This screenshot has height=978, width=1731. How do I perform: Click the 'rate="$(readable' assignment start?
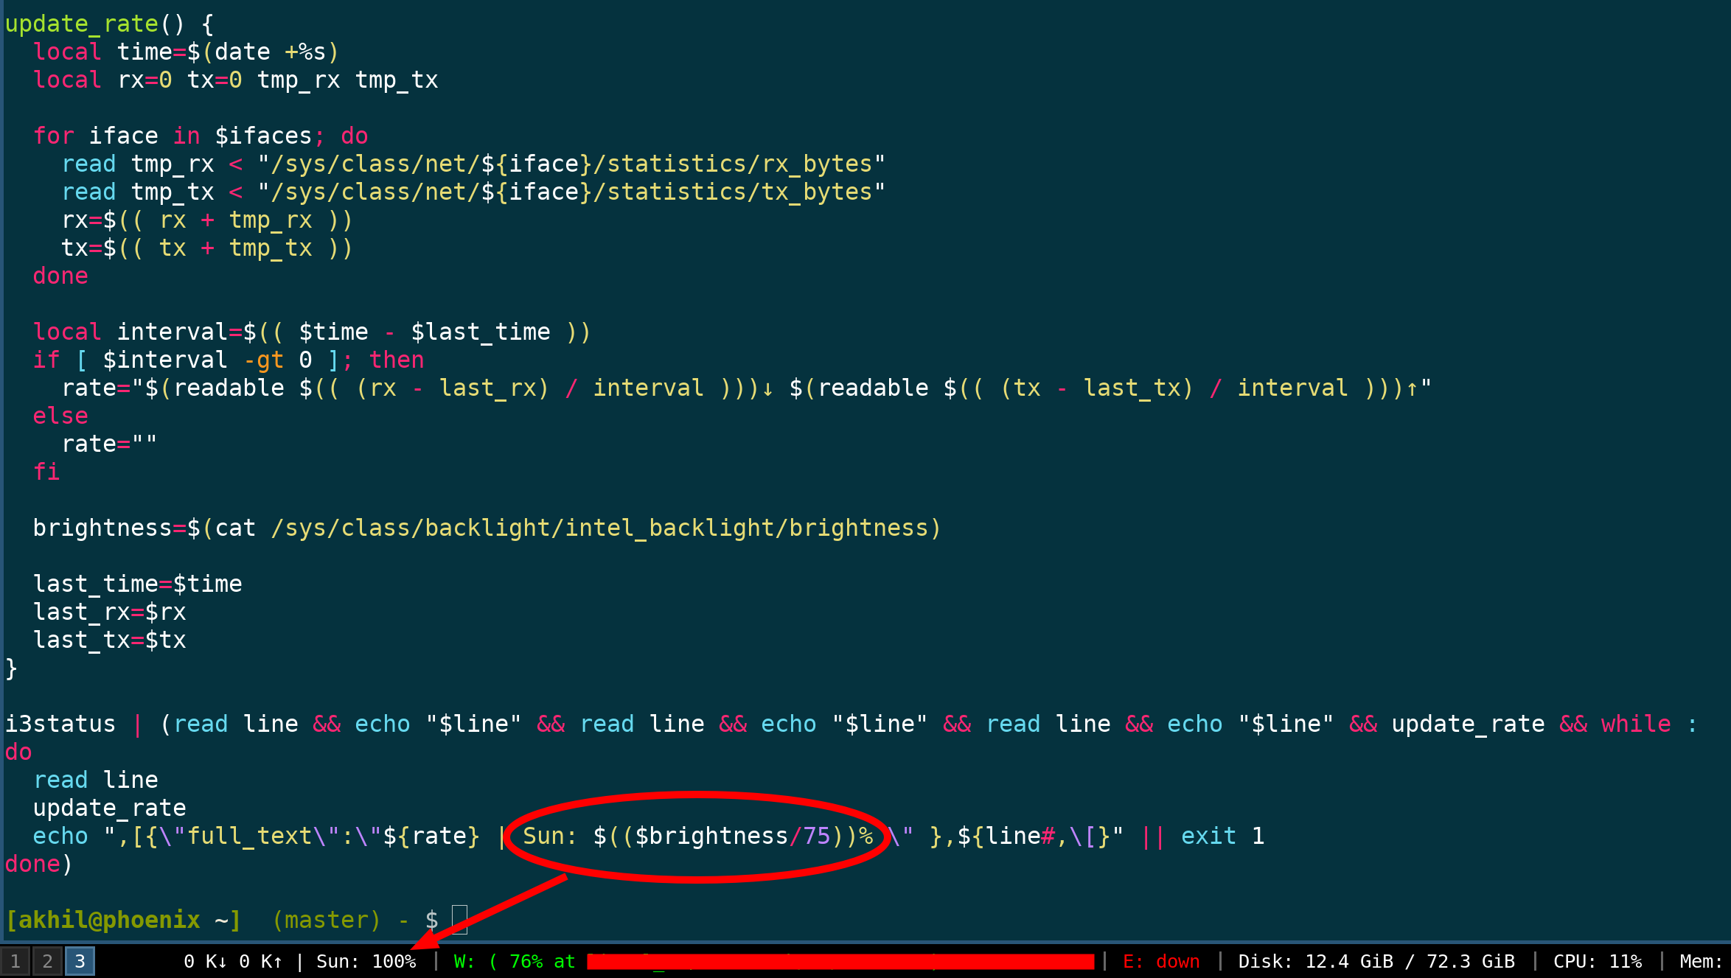(173, 388)
